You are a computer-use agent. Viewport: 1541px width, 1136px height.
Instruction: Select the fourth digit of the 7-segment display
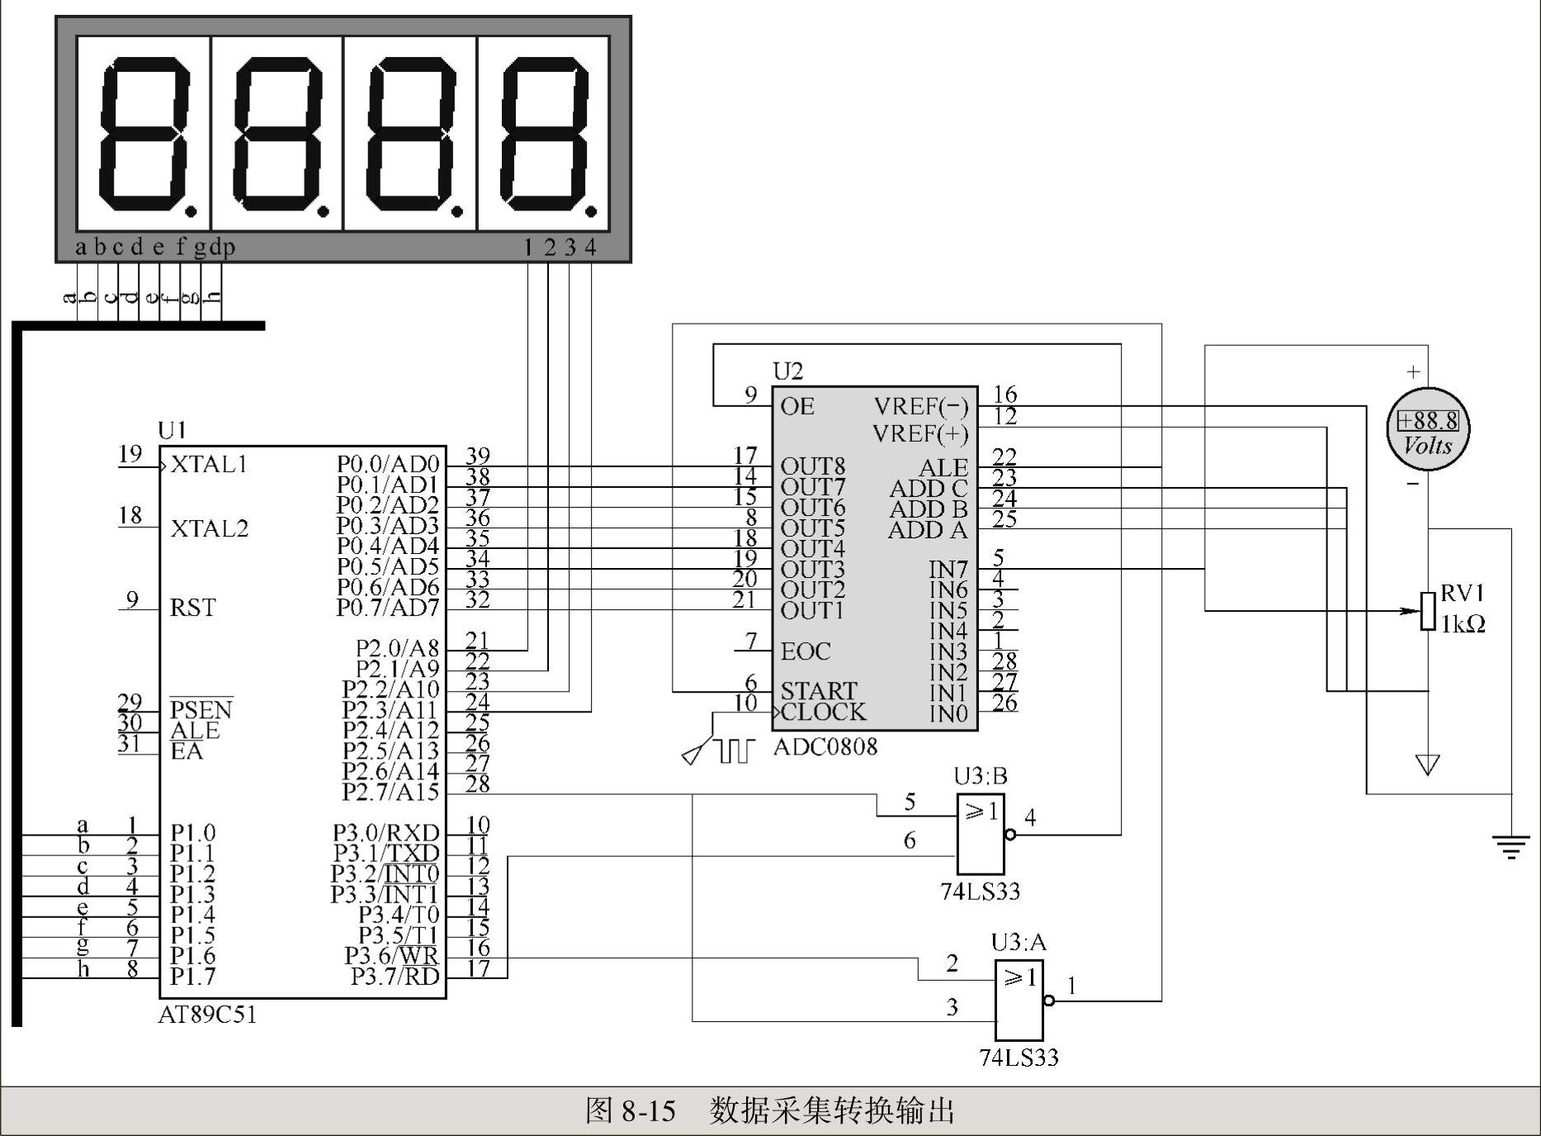click(543, 134)
